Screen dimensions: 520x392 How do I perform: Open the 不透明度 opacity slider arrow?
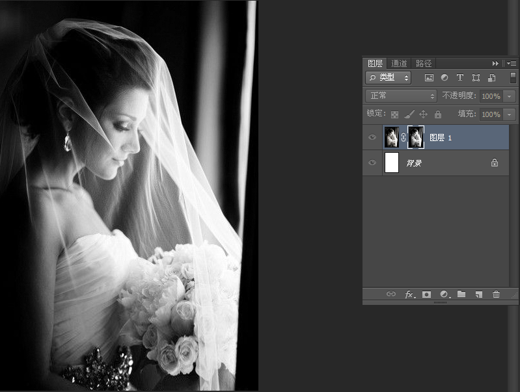pos(510,96)
